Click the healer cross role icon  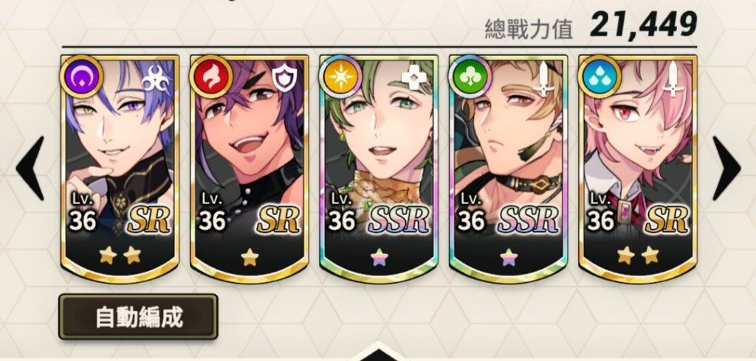click(414, 77)
